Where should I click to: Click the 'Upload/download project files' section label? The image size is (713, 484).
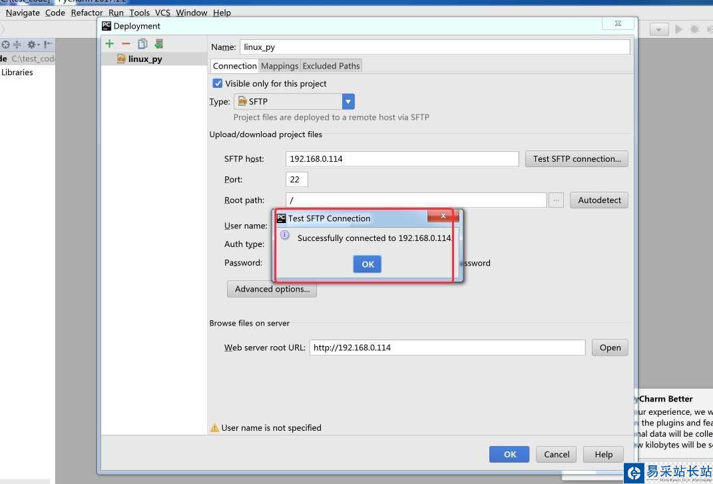pos(266,134)
